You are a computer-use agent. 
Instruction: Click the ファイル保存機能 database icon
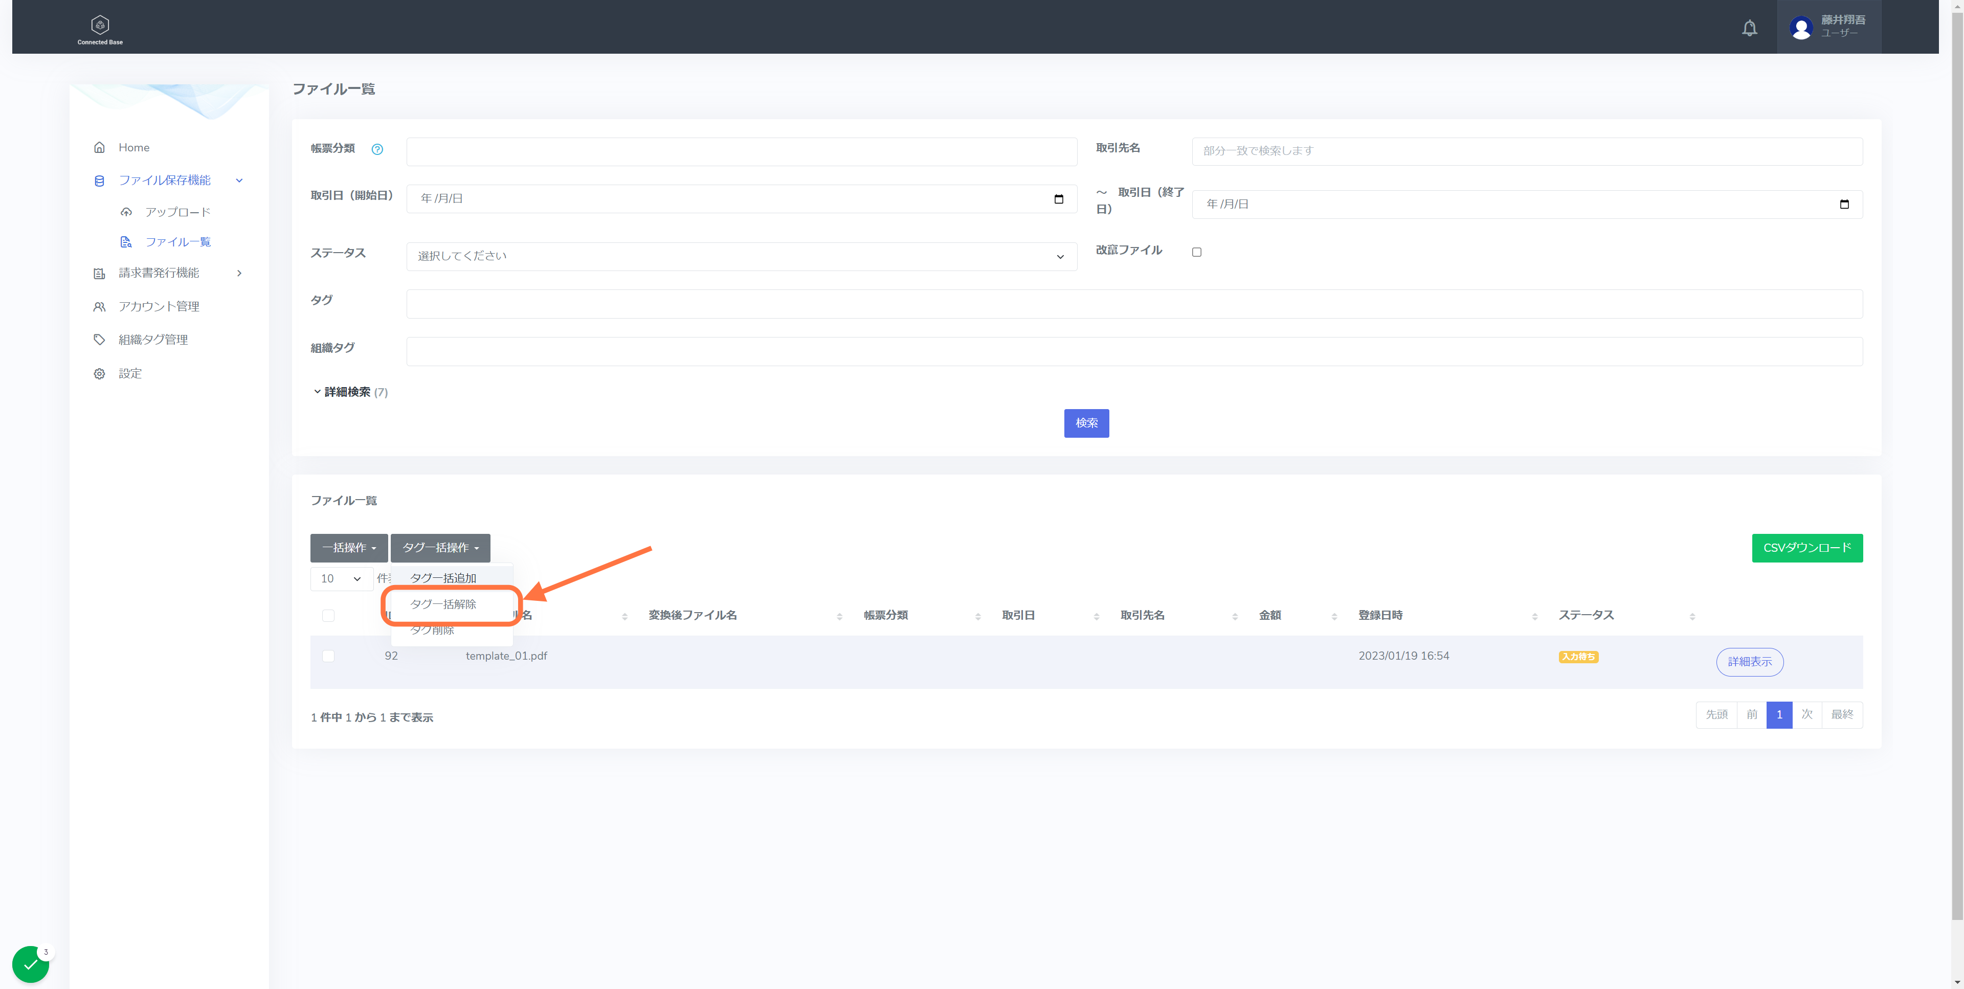(x=99, y=181)
